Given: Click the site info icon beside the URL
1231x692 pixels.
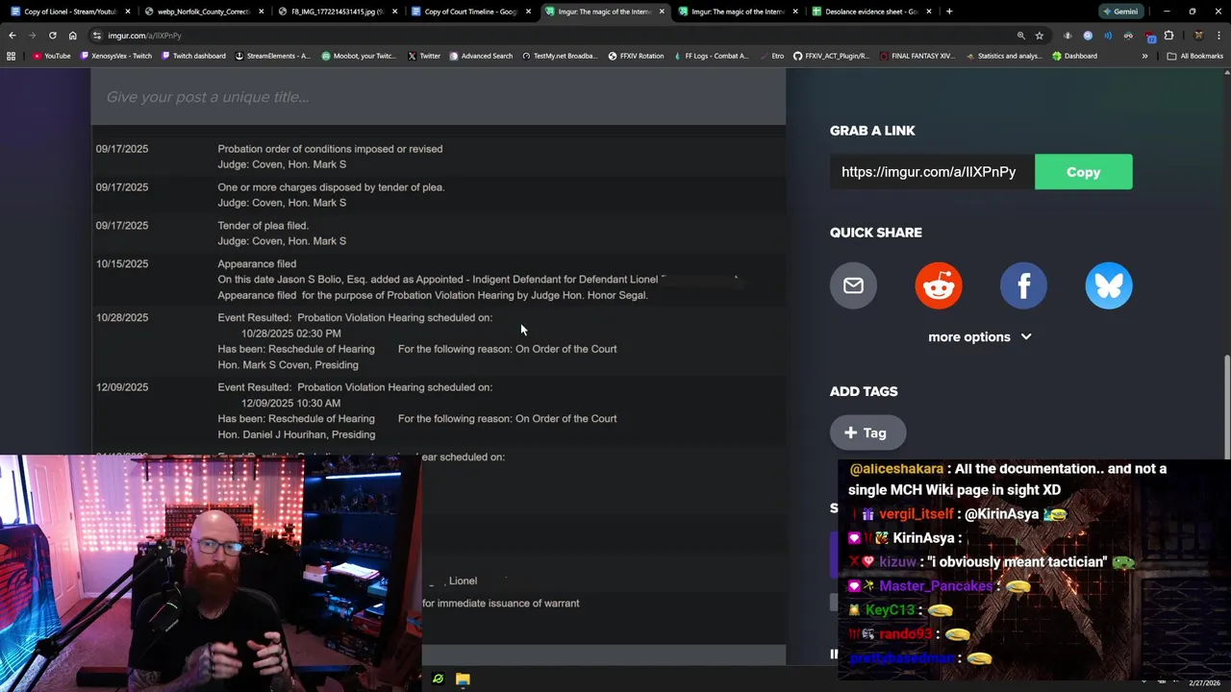Looking at the screenshot, I should (97, 36).
